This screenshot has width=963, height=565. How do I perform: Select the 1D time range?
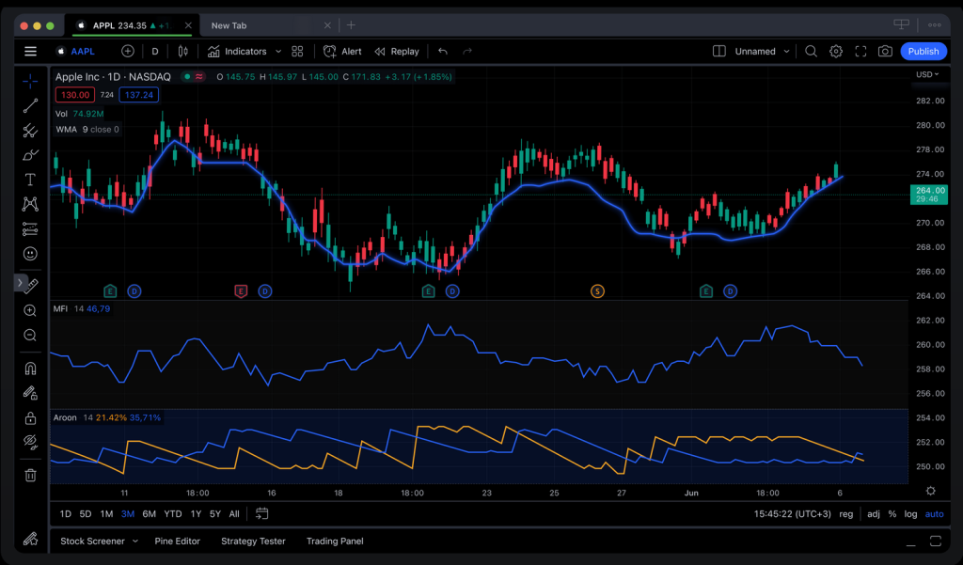tap(66, 514)
